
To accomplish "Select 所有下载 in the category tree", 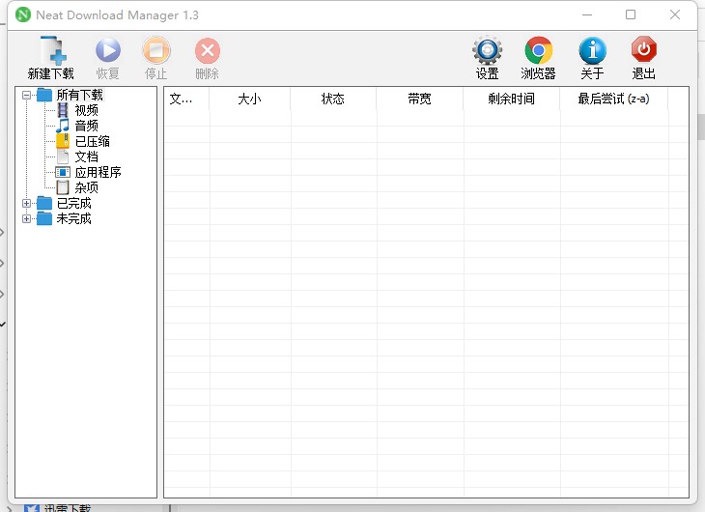I will click(80, 95).
